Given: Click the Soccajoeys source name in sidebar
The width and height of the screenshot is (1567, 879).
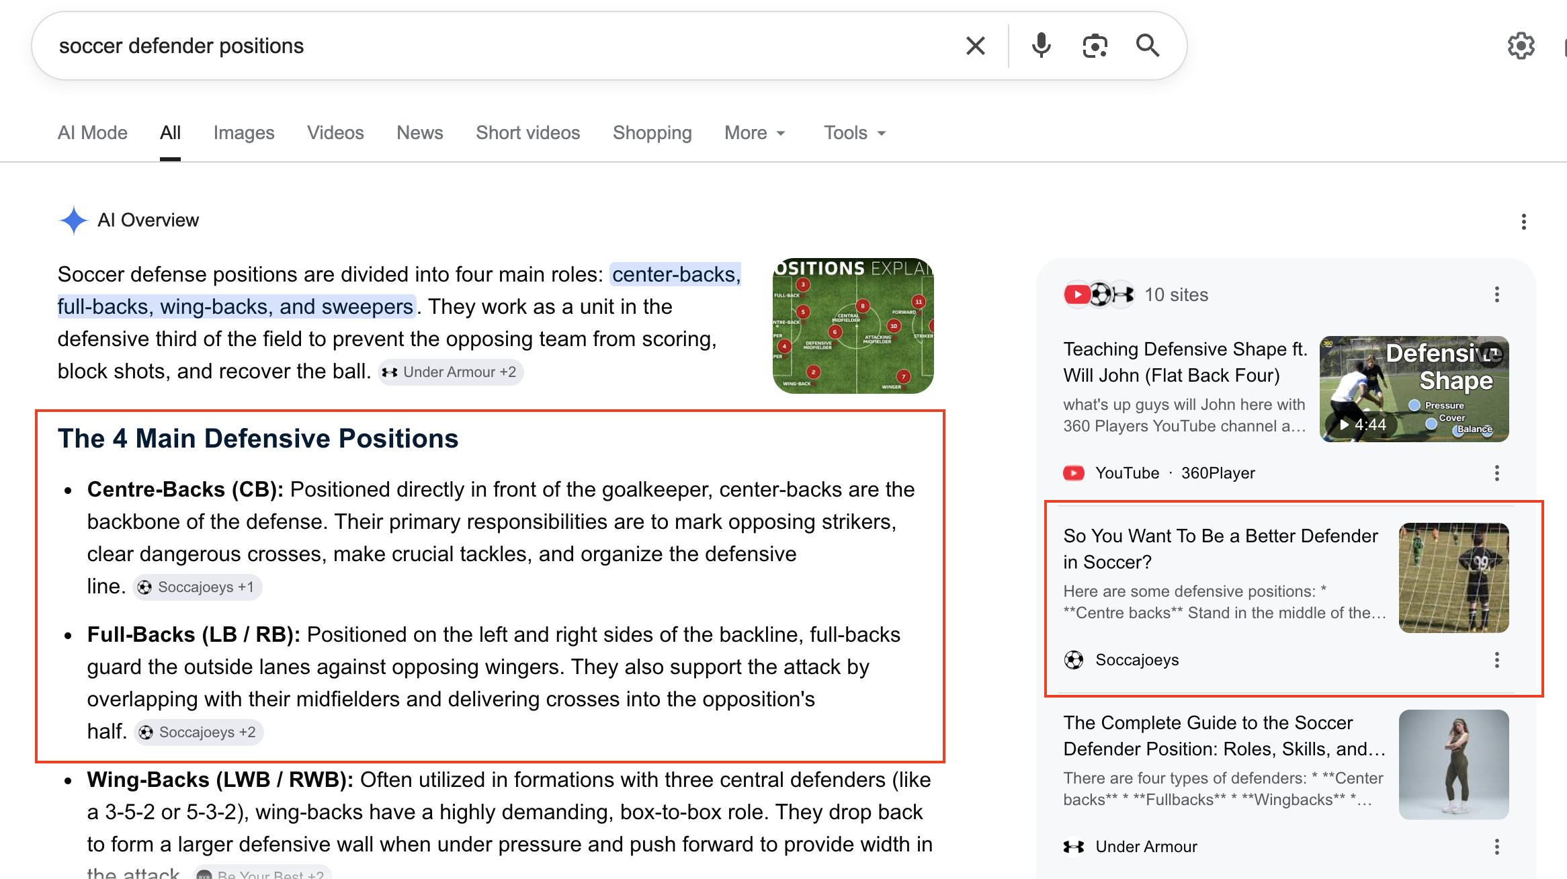Looking at the screenshot, I should coord(1137,660).
